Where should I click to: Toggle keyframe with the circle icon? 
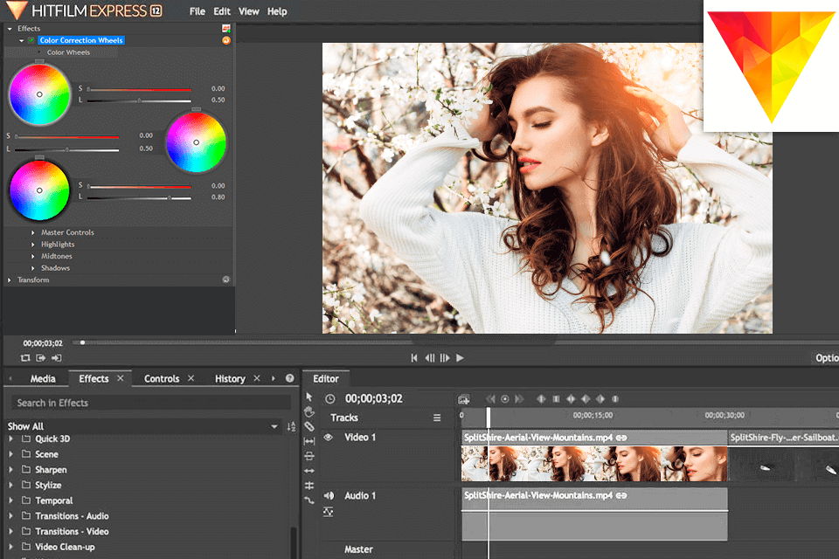click(x=504, y=399)
